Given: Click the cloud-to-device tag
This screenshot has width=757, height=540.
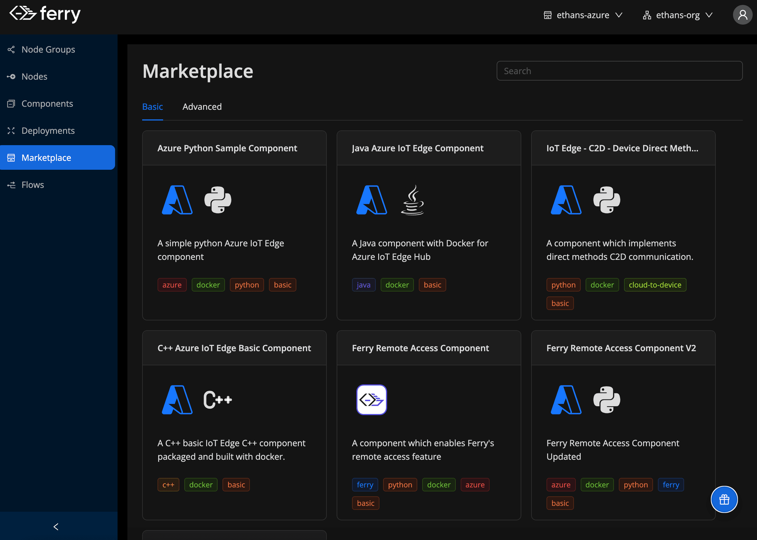Looking at the screenshot, I should point(655,285).
